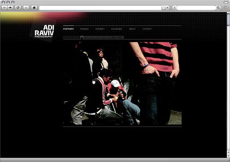Open the Contact page link

coord(147,29)
